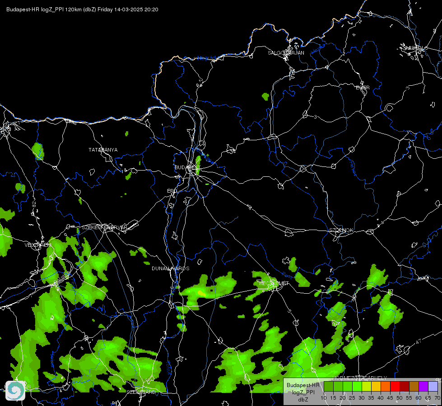The image size is (442, 406).
Task: Select the 65-70 dBZ lavender swatch
Action: 433,387
